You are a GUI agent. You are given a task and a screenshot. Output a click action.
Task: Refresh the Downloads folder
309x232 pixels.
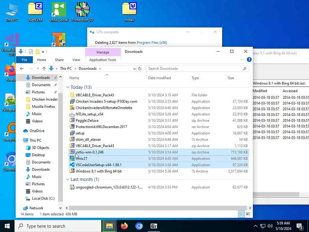[x=140, y=69]
